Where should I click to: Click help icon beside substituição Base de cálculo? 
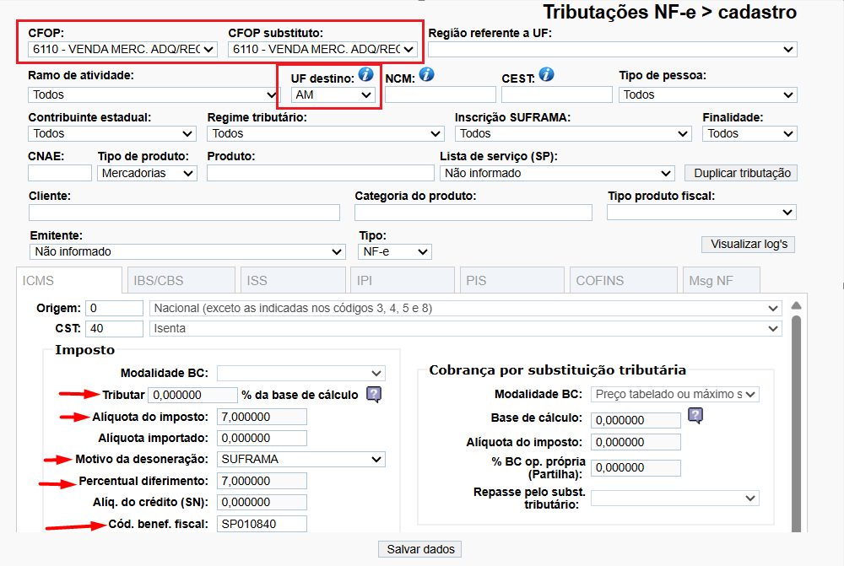[x=695, y=415]
